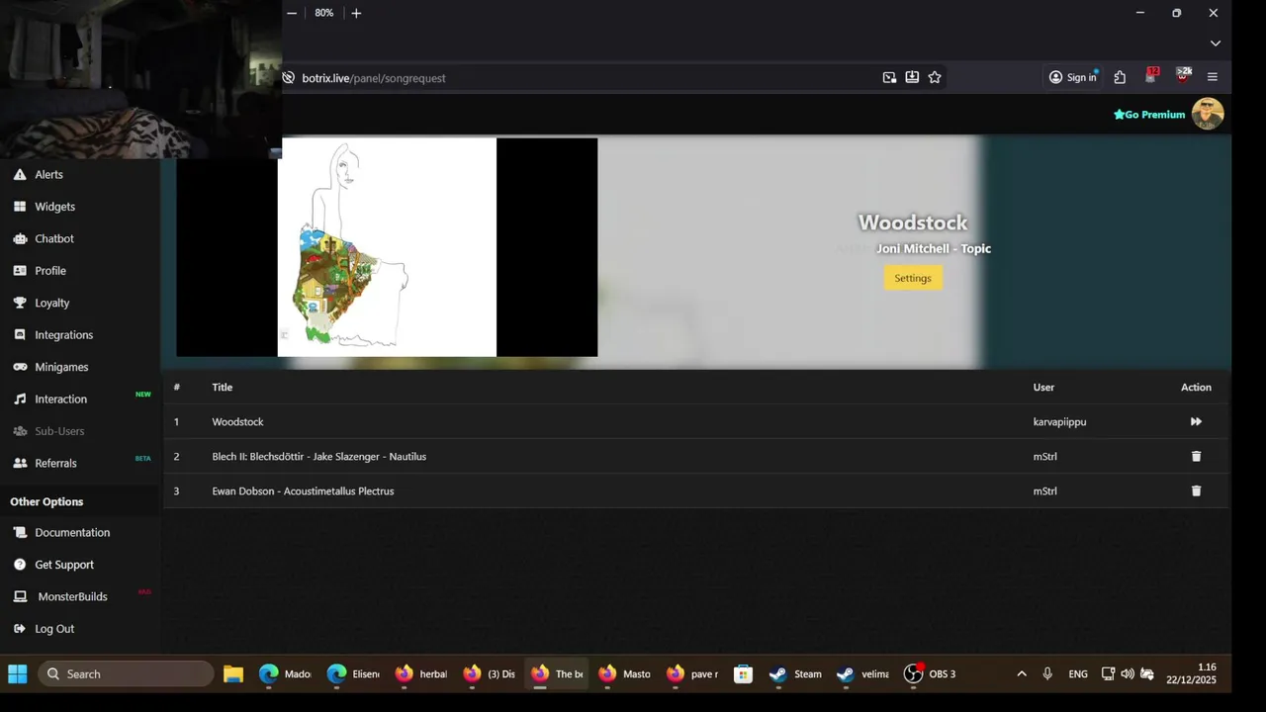Go to Interaction in sidebar

[60, 400]
